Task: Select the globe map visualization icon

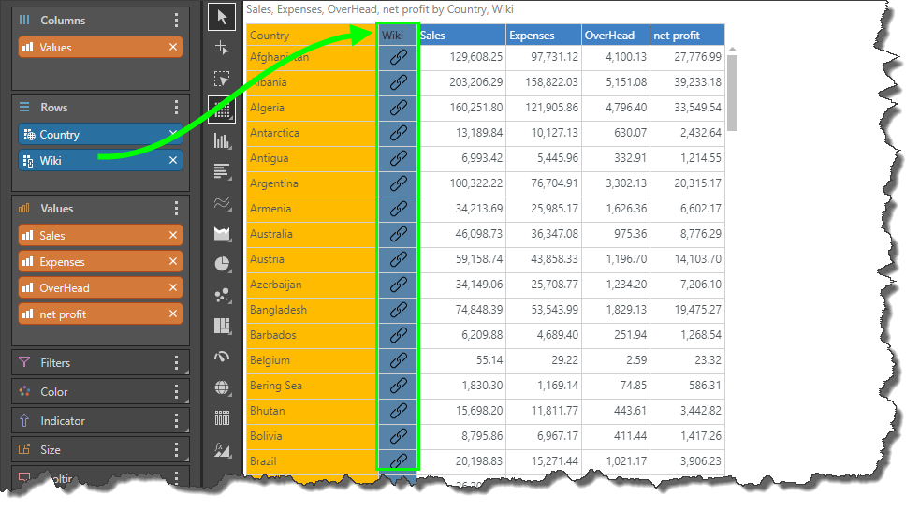Action: (x=222, y=387)
